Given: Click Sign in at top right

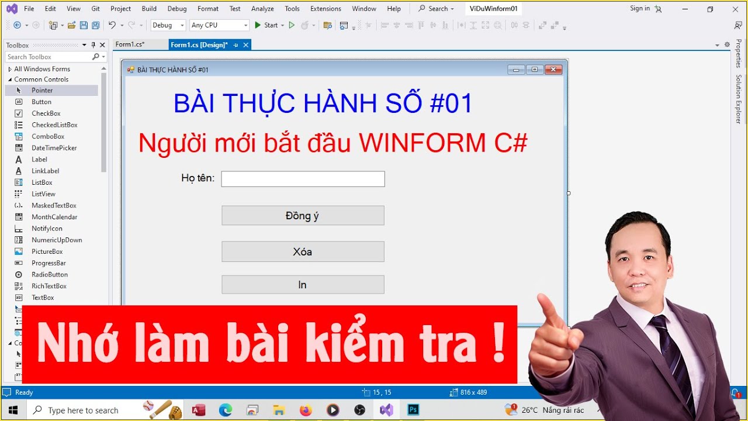Looking at the screenshot, I should point(640,9).
